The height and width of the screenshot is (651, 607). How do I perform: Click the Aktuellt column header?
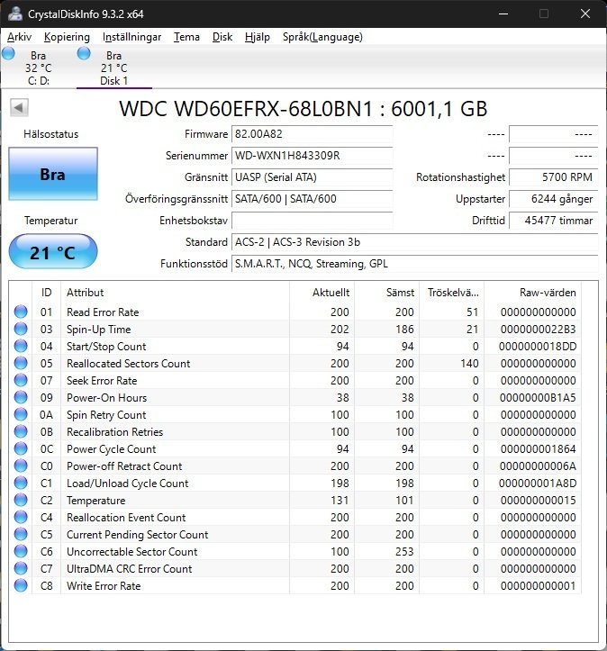coord(322,293)
